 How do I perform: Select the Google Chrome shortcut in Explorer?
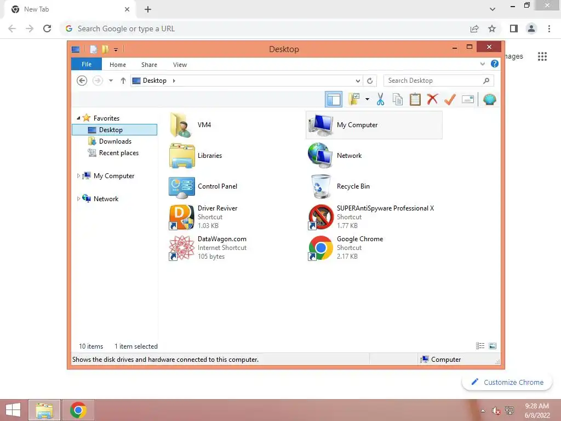[346, 248]
